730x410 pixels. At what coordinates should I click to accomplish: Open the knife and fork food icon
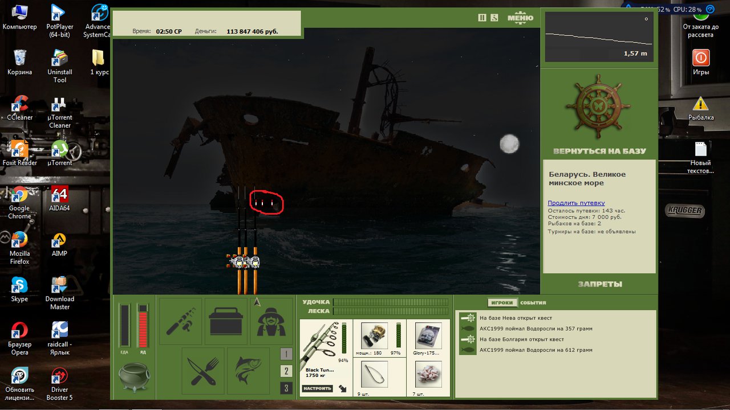click(x=203, y=371)
